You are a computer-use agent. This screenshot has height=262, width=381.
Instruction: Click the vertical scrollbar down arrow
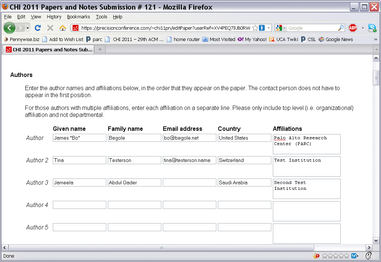[x=376, y=241]
